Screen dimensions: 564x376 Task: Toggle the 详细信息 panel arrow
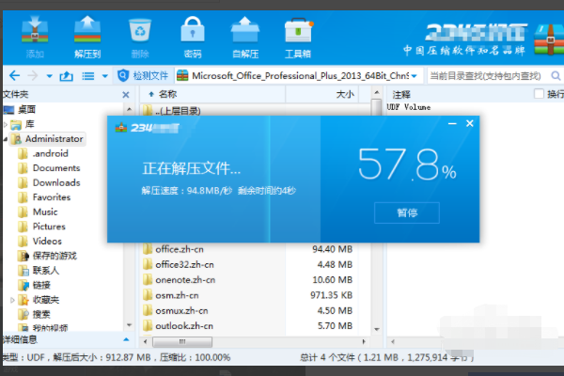[126, 339]
